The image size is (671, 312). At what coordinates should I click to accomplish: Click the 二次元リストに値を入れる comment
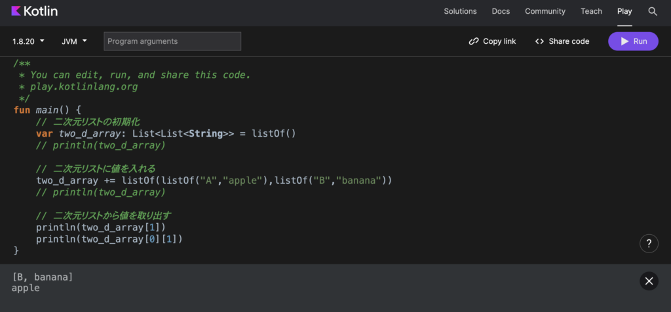[96, 168]
